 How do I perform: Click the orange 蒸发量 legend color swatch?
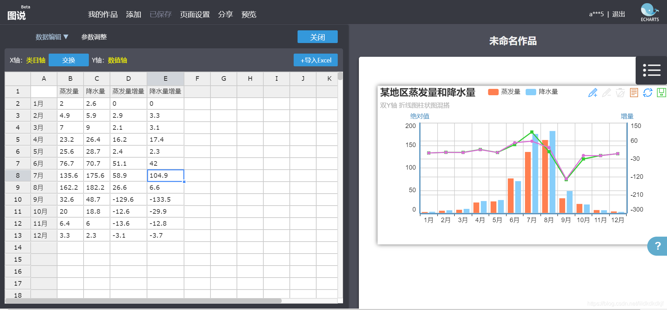tap(493, 92)
